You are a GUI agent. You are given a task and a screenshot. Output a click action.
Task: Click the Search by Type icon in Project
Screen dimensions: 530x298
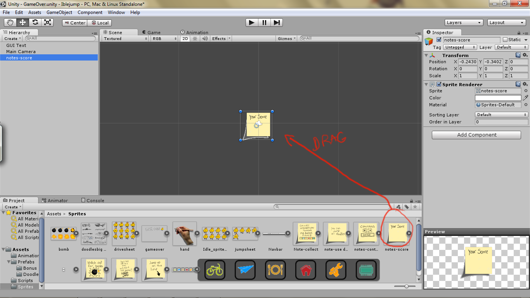(398, 207)
